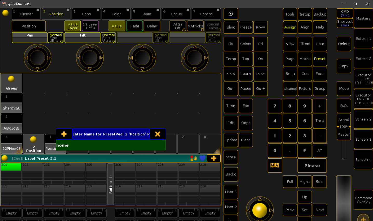Image resolution: width=373 pixels, height=221 pixels.
Task: Select executor 201 green cell
Action: point(11,167)
